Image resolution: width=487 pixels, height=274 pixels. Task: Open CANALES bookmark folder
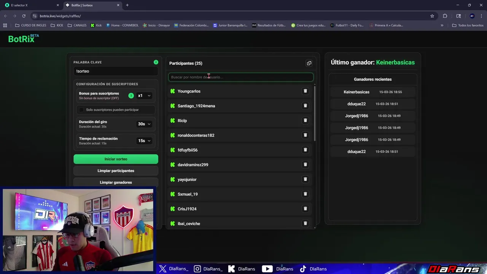click(77, 25)
